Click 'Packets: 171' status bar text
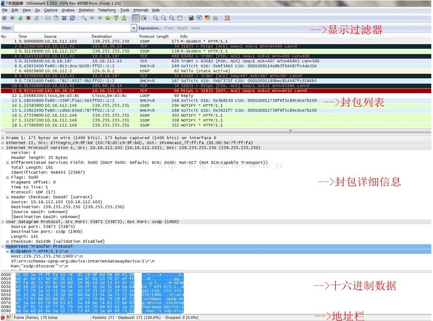This screenshot has height=321, width=433. coord(103,318)
